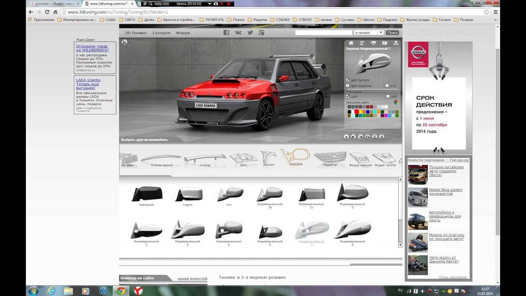Open the Школа bookmarks folder

[x=366, y=19]
